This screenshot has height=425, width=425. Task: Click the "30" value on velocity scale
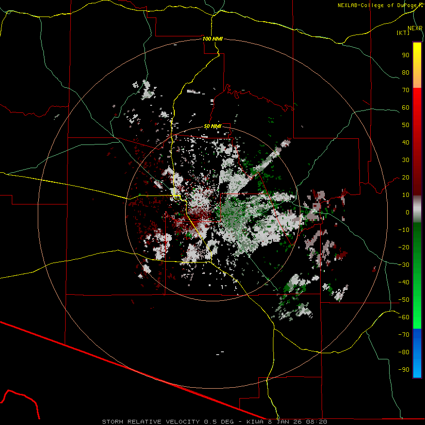coord(406,160)
